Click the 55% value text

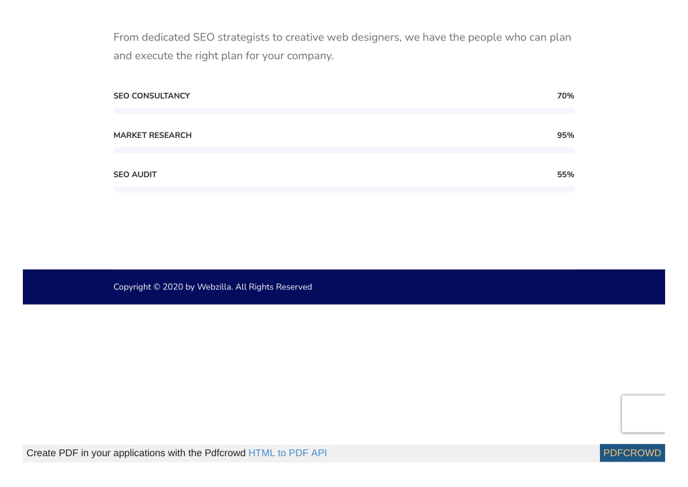[x=566, y=175]
